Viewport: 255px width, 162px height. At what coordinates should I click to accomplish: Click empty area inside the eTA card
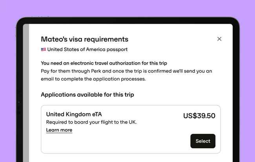(114, 143)
